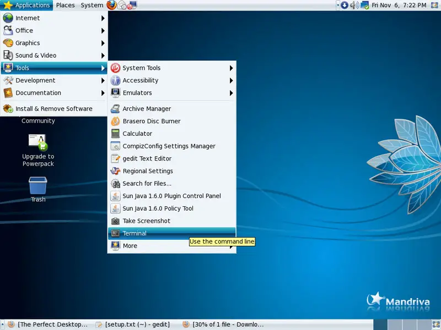441x330 pixels.
Task: Click the Documentation book icon
Action: point(8,92)
